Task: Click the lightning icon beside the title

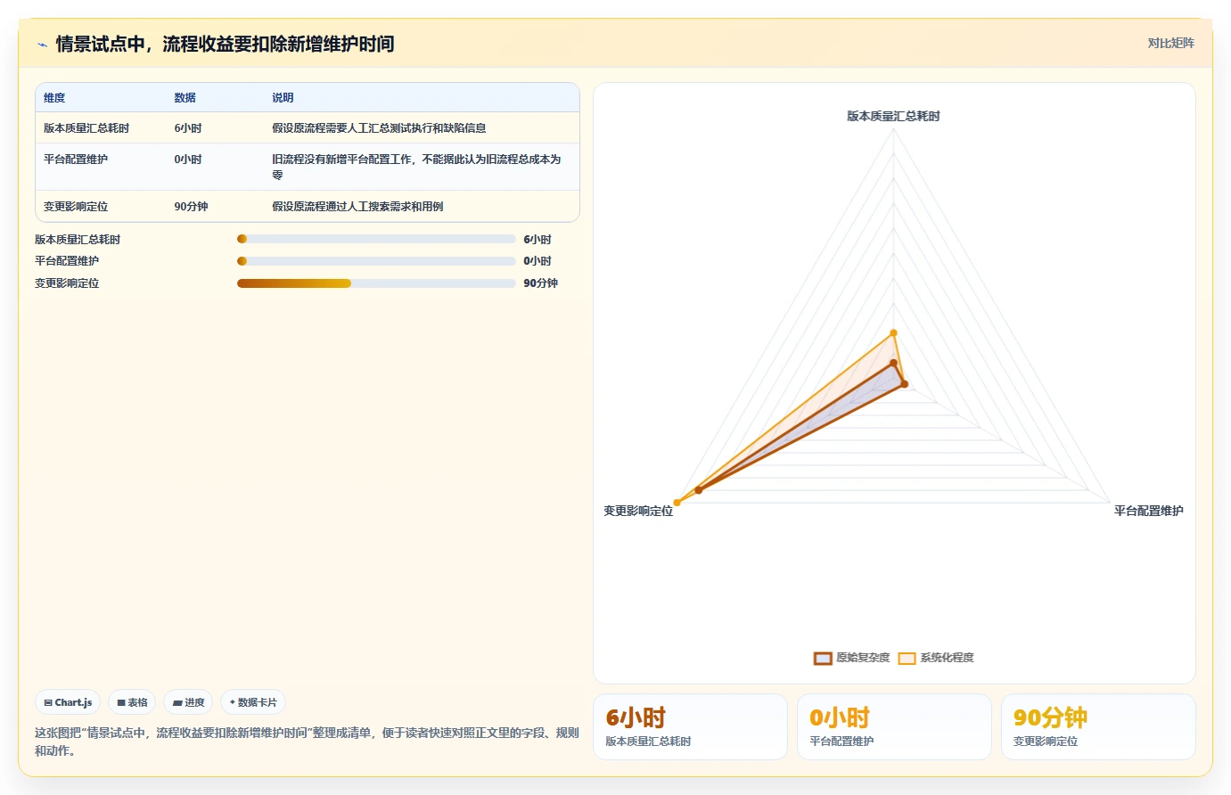Action: pyautogui.click(x=42, y=45)
